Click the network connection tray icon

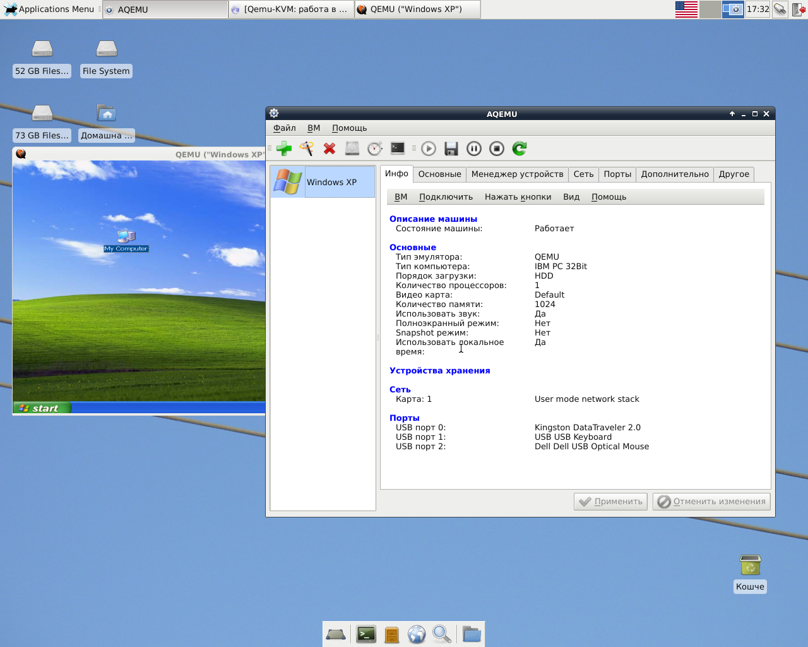click(x=780, y=9)
